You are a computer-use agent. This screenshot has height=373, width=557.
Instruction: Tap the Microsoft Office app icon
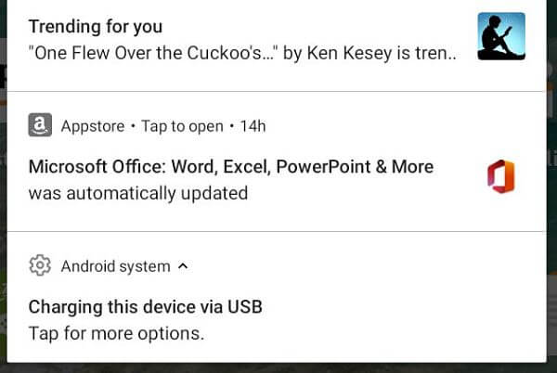coord(501,176)
